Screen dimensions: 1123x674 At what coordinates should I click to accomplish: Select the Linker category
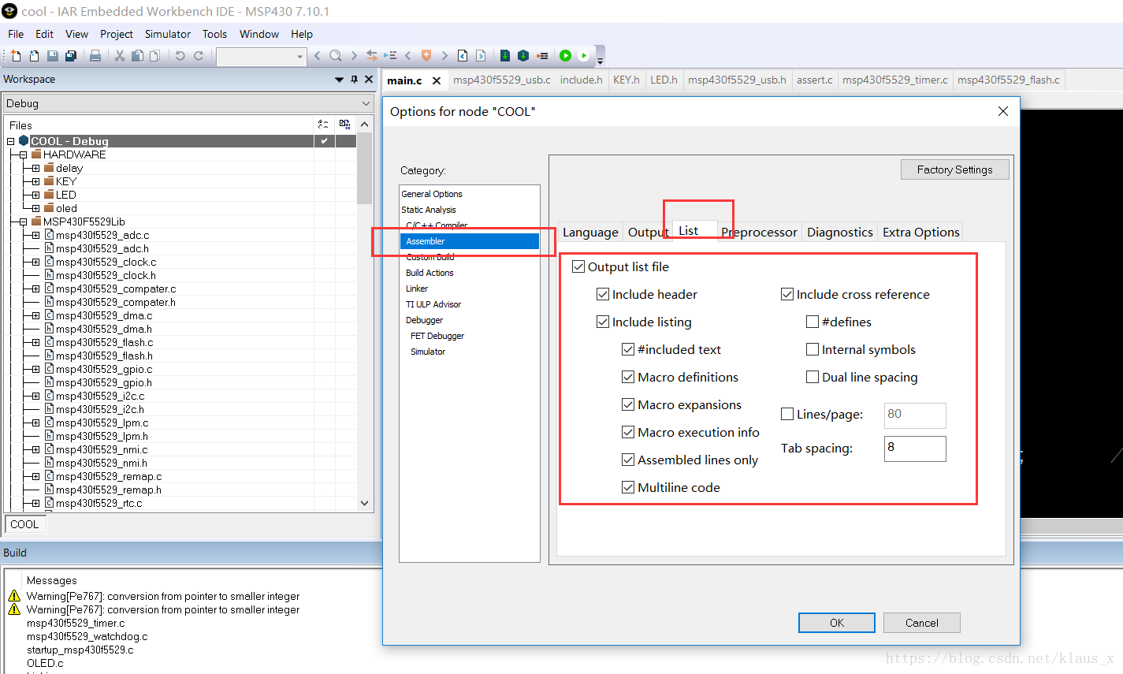tap(417, 289)
